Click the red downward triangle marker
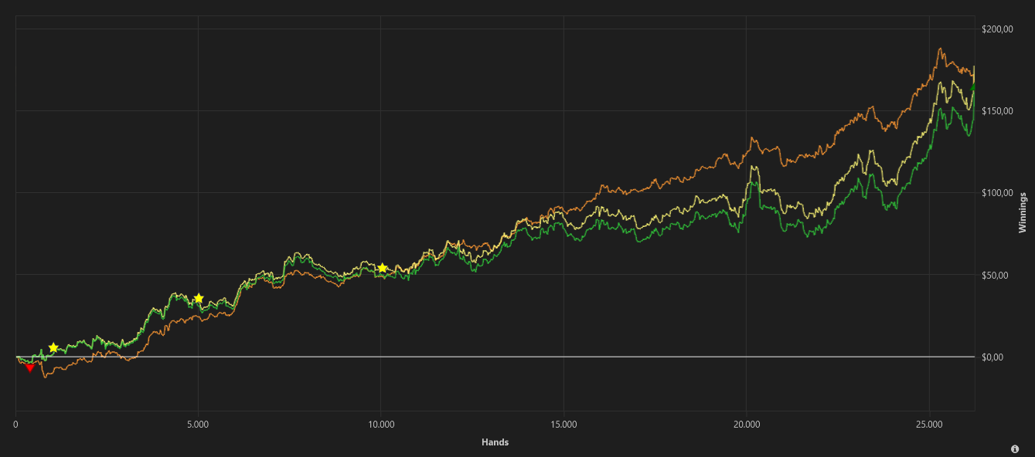 coord(30,368)
